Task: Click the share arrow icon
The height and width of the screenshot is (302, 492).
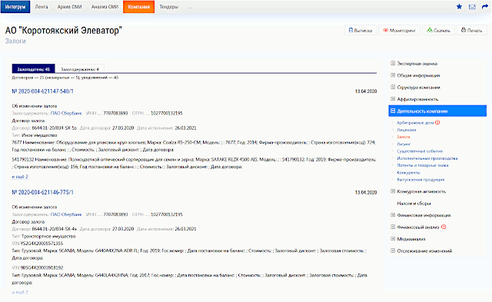Action: point(485,7)
